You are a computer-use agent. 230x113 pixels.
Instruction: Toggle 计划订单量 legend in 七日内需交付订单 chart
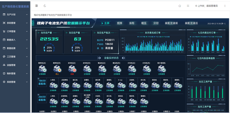click(194, 37)
